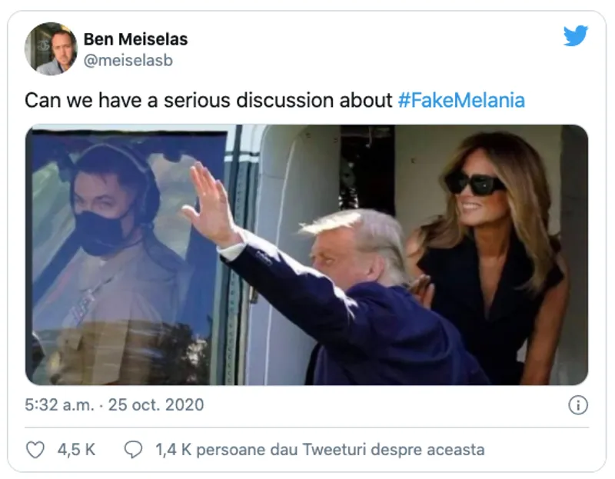Click the Twitter bird logo
Image resolution: width=615 pixels, height=479 pixels.
point(575,36)
